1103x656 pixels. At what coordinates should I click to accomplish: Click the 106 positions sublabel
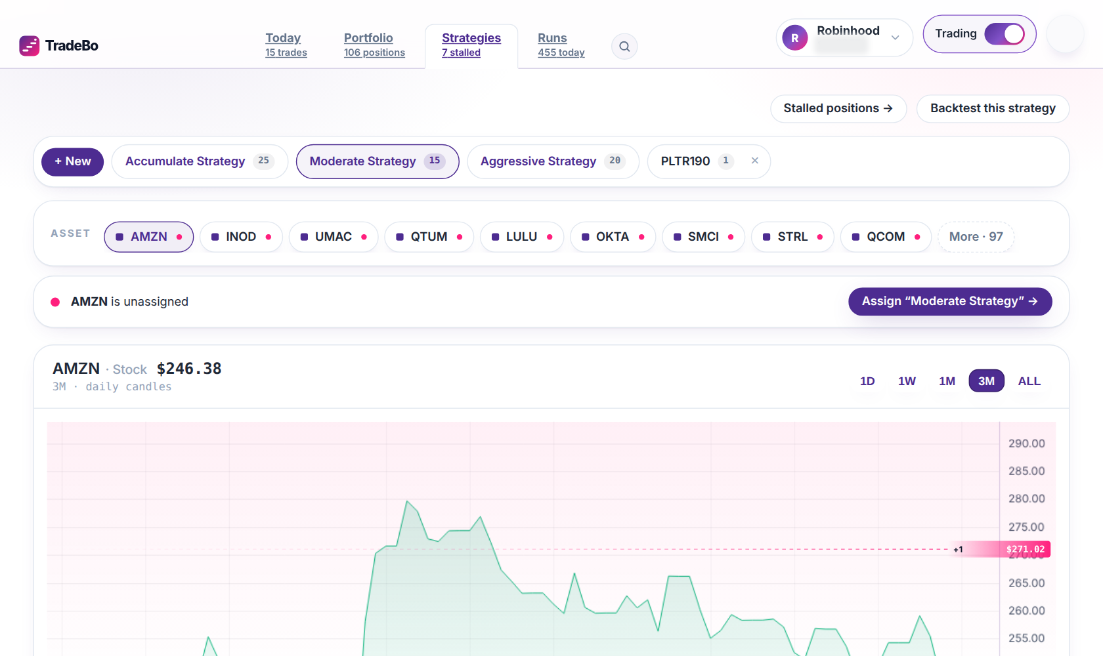coord(374,52)
